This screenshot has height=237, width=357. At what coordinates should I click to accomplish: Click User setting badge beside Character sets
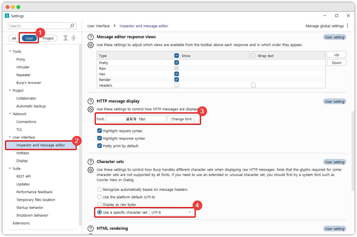tap(334, 162)
